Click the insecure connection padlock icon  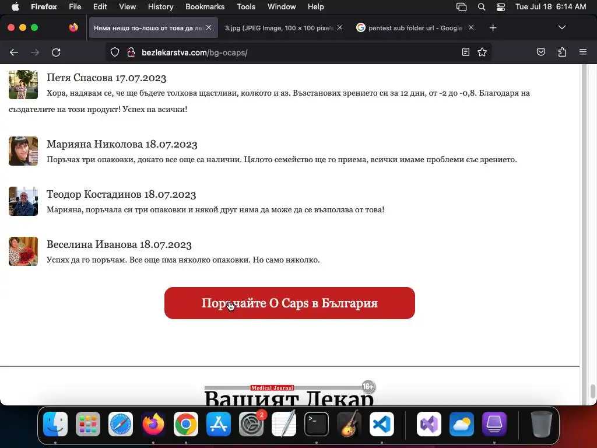point(131,52)
